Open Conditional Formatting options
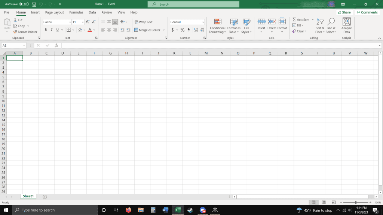 click(x=217, y=26)
